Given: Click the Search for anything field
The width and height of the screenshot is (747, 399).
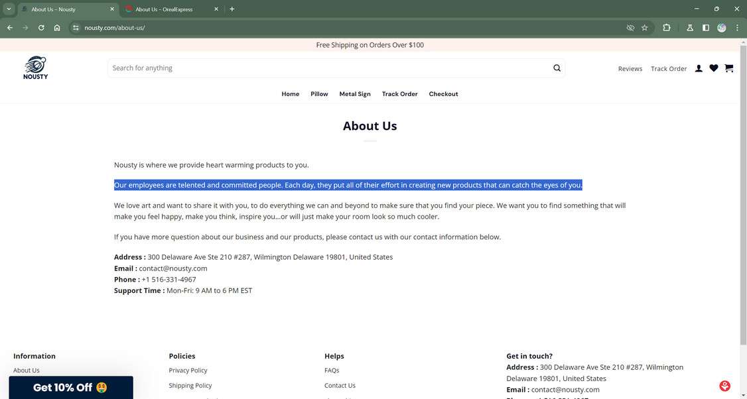Looking at the screenshot, I should [x=328, y=68].
